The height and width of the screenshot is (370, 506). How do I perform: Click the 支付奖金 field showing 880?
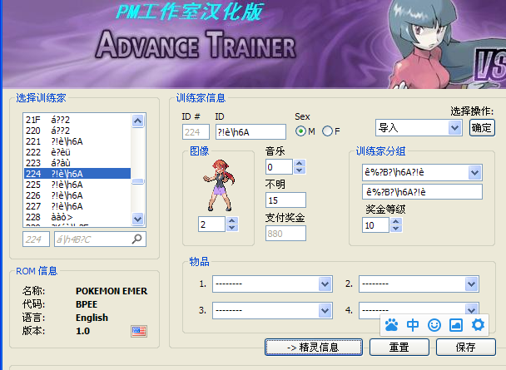coord(285,234)
